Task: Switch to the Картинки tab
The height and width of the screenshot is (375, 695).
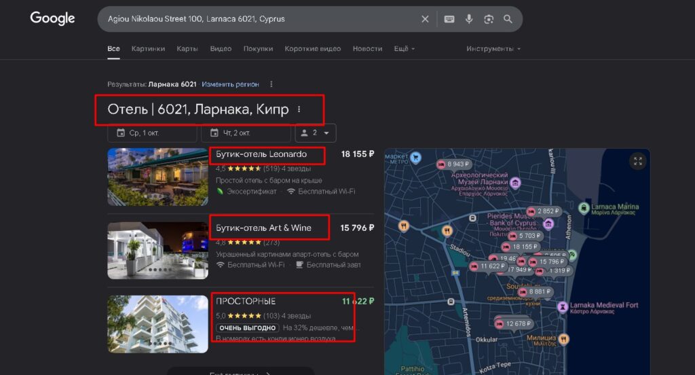Action: (x=148, y=49)
